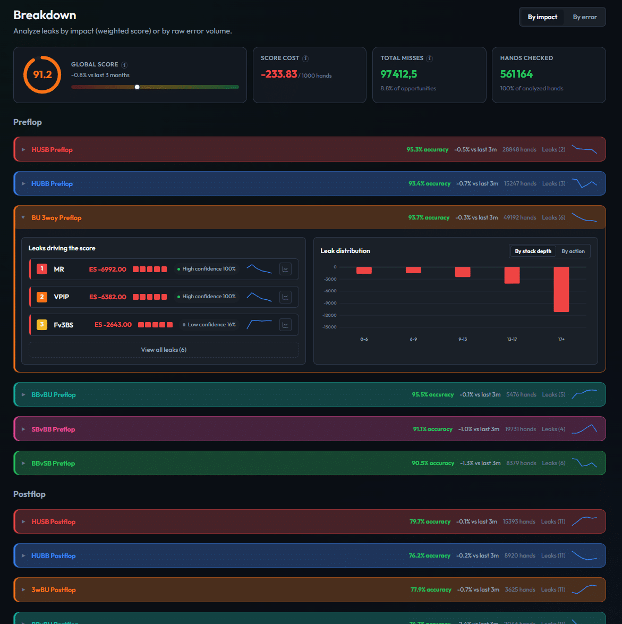Click SBvBB Preflop trend sparkline
The width and height of the screenshot is (622, 624).
pos(584,429)
